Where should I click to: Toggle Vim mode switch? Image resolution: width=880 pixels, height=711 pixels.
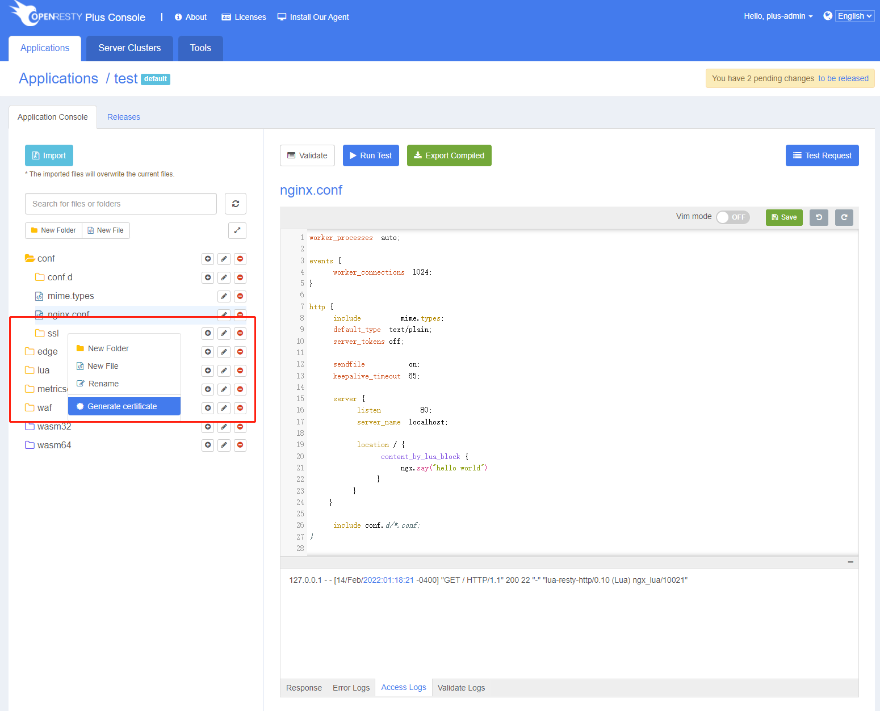click(x=733, y=217)
